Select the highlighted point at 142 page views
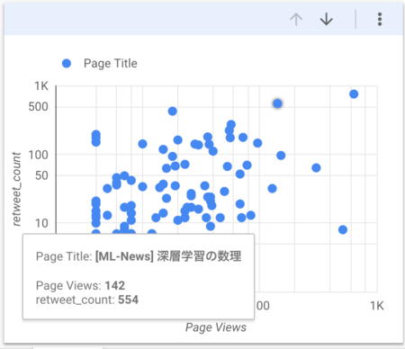405x349 pixels. [277, 103]
